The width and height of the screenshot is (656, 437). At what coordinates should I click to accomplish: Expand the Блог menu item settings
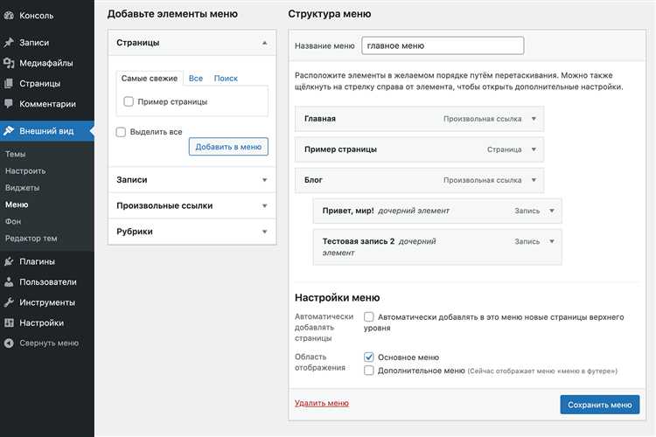[x=534, y=180]
